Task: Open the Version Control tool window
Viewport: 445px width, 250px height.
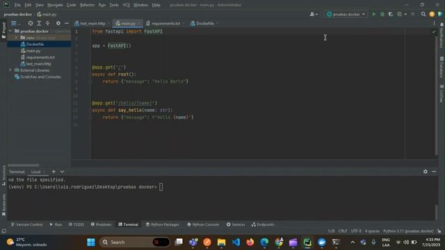Action: pos(27,224)
